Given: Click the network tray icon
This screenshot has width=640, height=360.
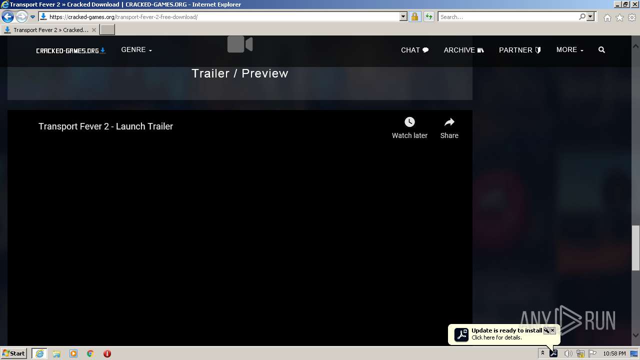Looking at the screenshot, I should coord(580,353).
